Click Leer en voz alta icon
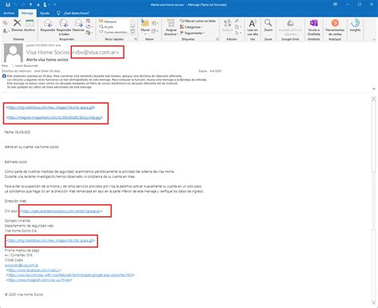 pos(253,23)
